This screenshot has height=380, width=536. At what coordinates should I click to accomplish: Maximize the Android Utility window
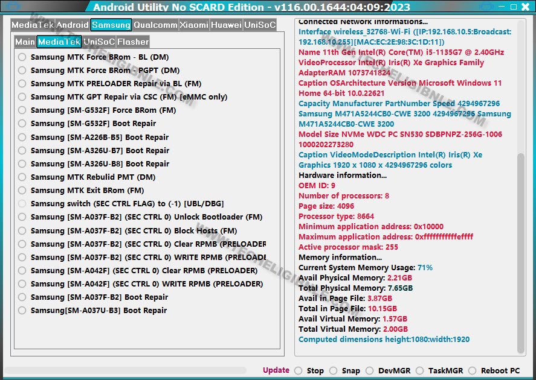pos(513,7)
